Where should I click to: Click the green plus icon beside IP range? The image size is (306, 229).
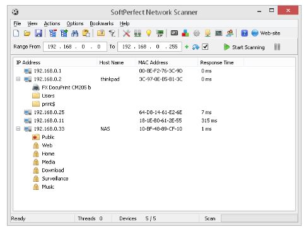coord(187,47)
